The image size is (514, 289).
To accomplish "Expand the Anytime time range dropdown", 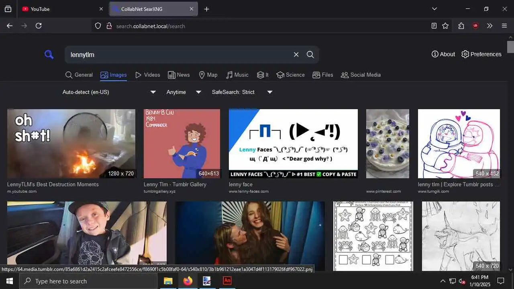I will 184,92.
